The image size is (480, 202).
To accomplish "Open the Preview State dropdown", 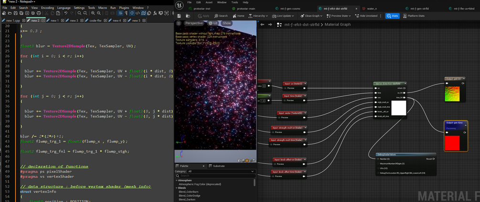I will click(339, 16).
